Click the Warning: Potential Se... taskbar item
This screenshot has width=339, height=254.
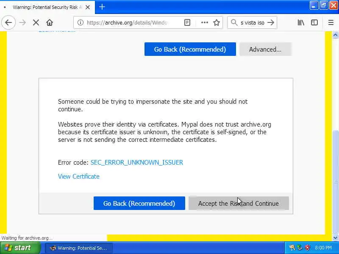point(79,248)
